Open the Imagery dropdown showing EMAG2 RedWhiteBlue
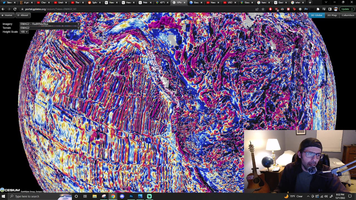This screenshot has height=200, width=356. [x=50, y=24]
